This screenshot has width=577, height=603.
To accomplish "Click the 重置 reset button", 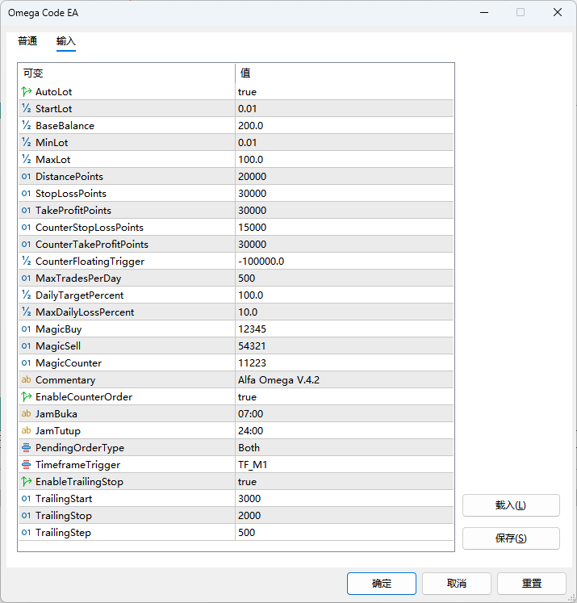I will [531, 584].
